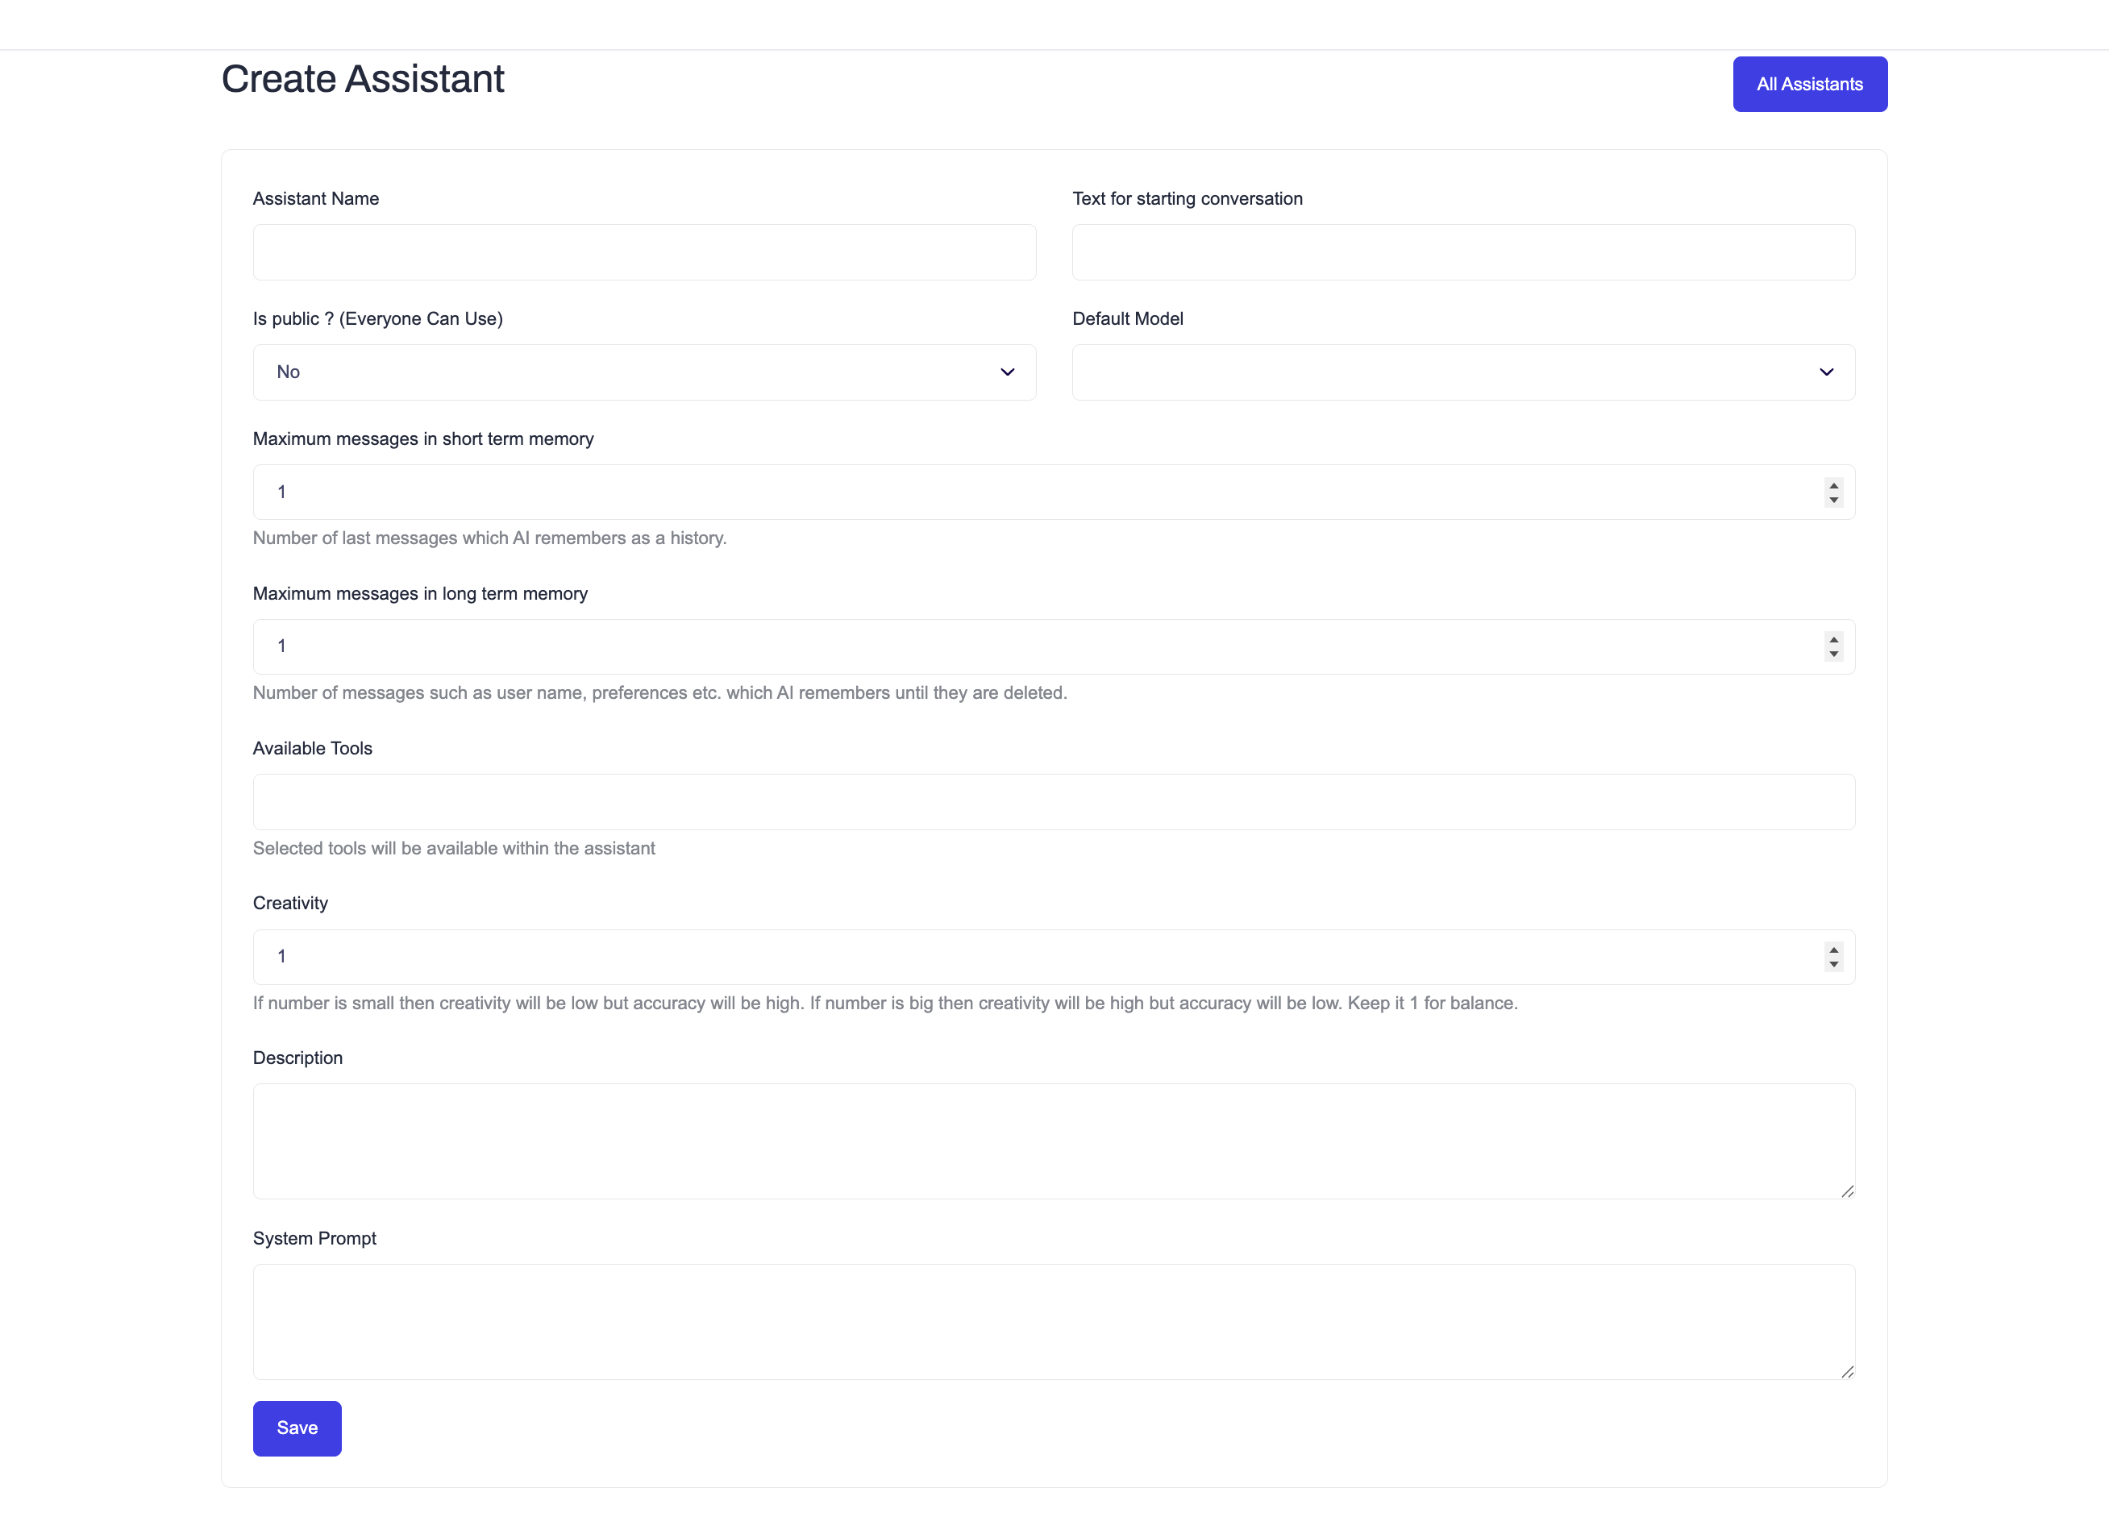Select the Maximum messages in long term memory field

click(930, 646)
